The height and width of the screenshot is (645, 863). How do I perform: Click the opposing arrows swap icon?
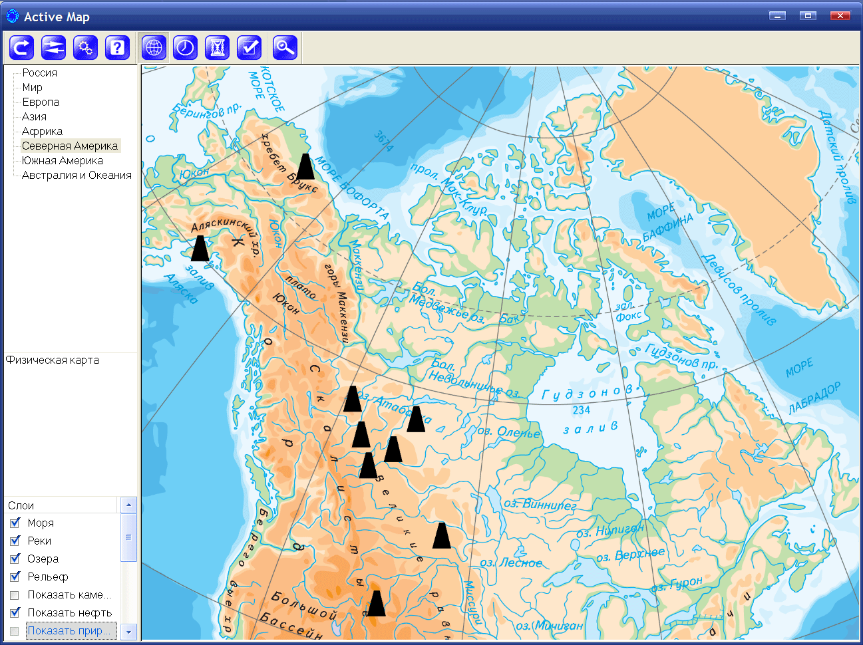click(54, 48)
